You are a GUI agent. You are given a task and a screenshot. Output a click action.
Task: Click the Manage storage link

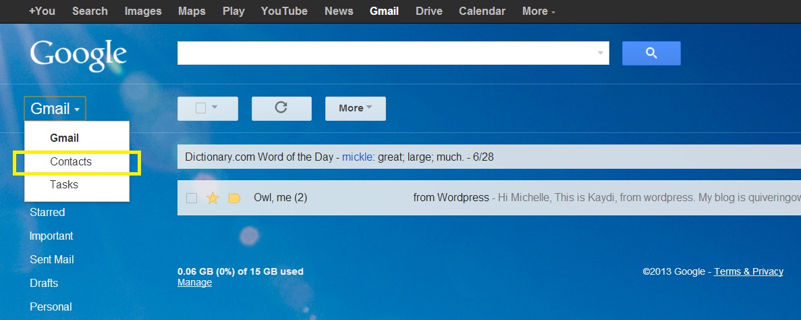coord(194,282)
